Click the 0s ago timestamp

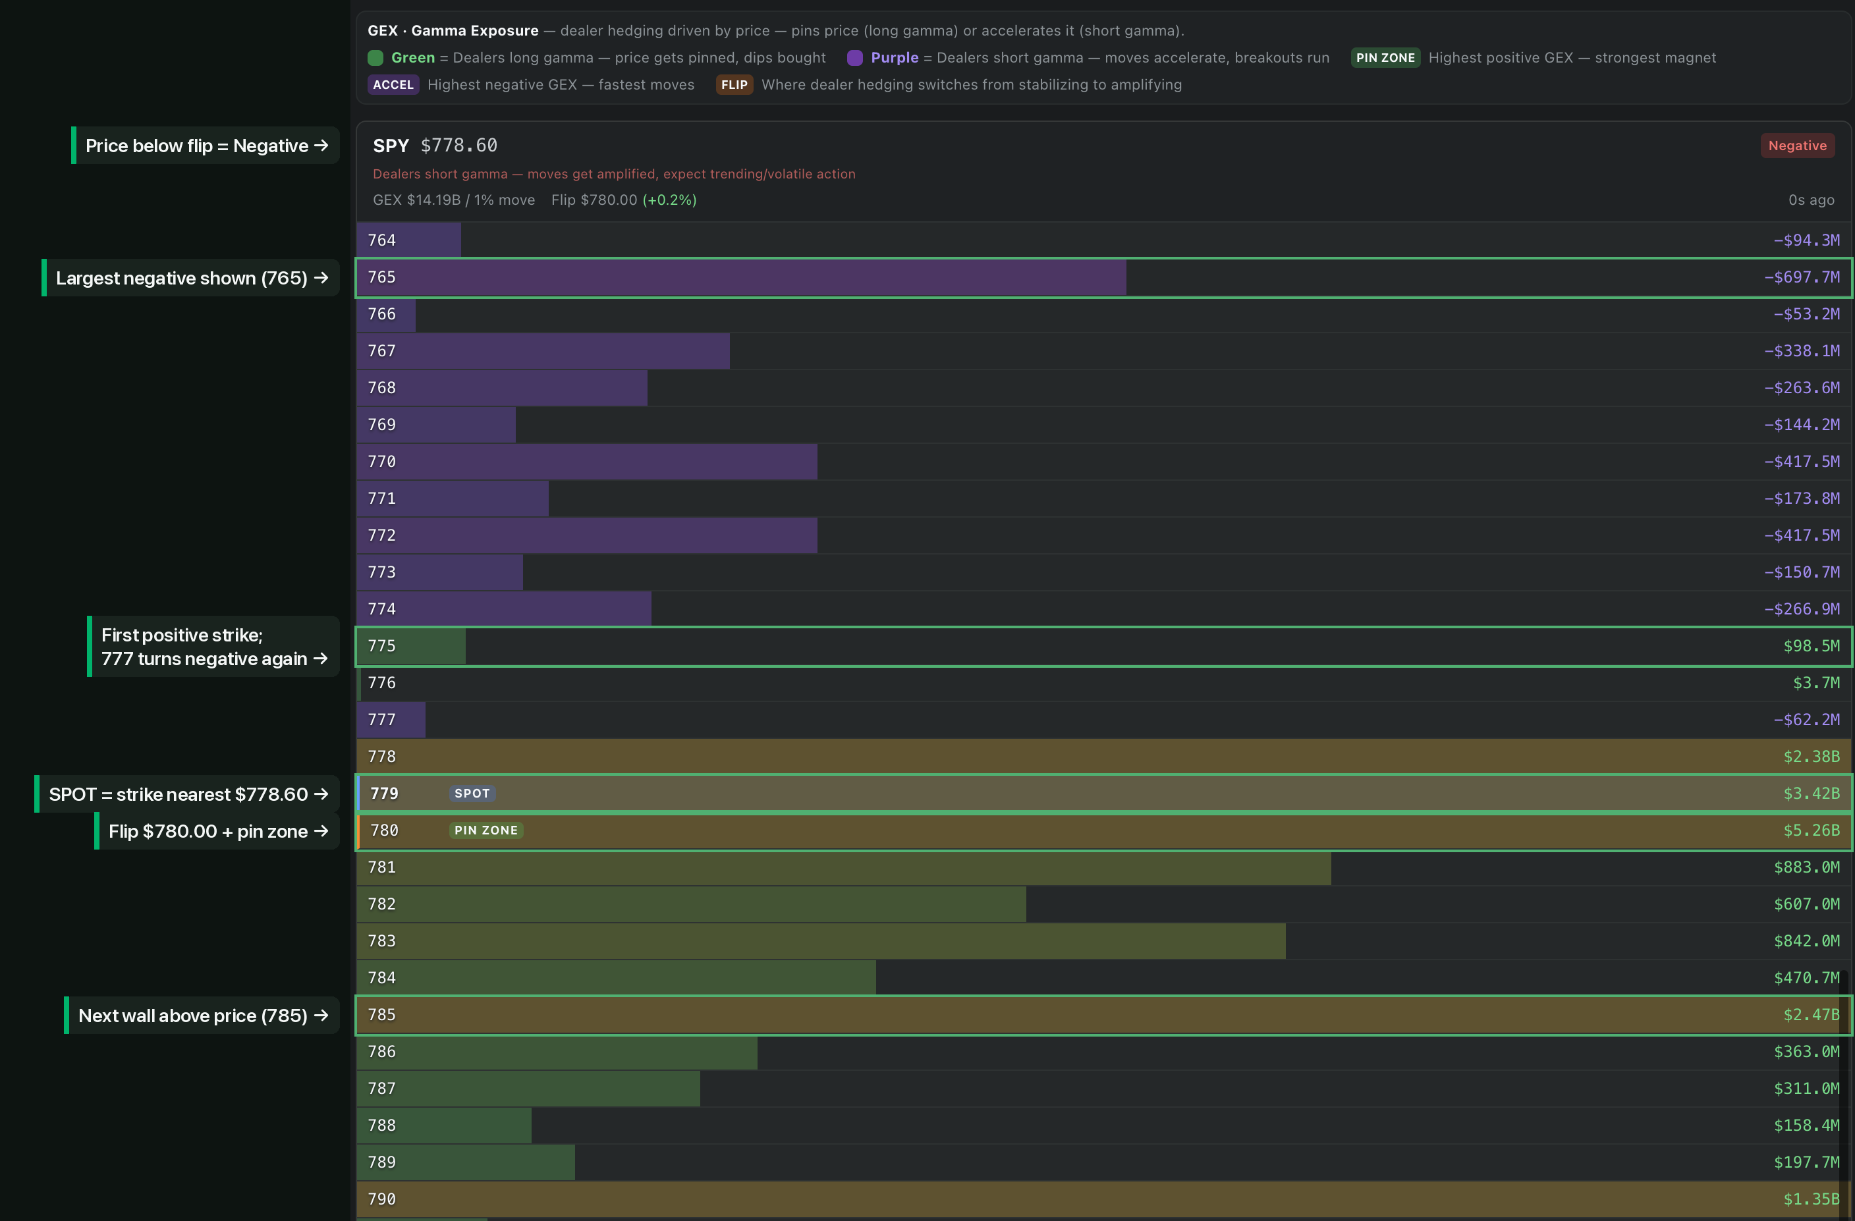tap(1811, 200)
